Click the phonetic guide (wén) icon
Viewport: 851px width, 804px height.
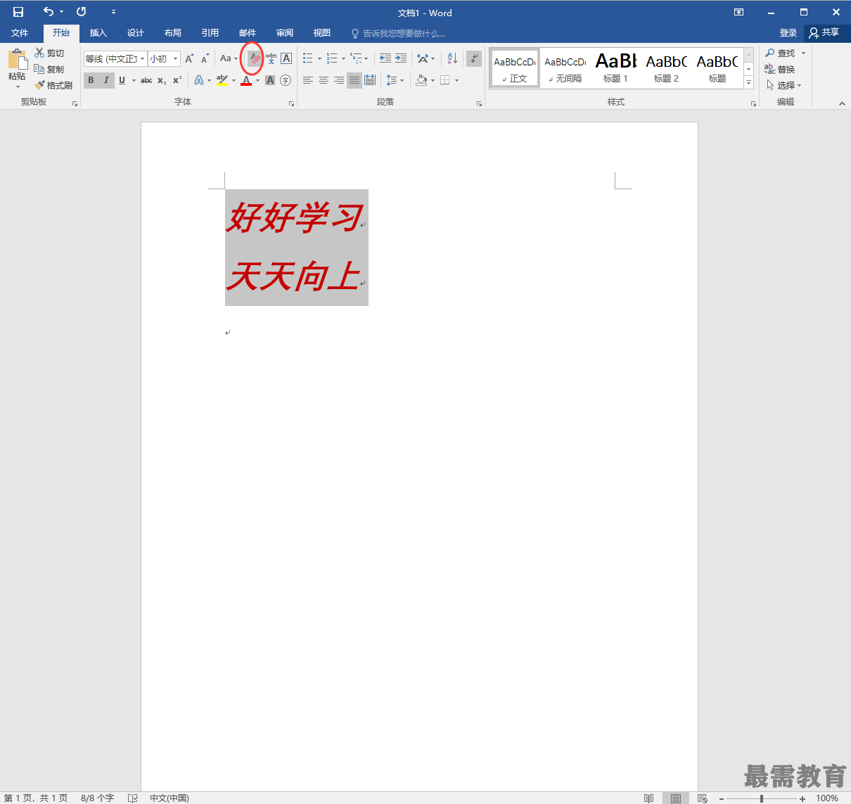coord(271,59)
